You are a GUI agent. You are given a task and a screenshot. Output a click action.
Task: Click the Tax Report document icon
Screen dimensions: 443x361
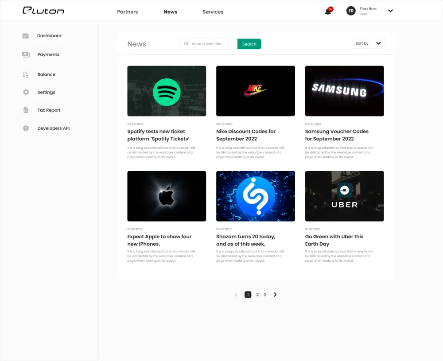pyautogui.click(x=26, y=110)
